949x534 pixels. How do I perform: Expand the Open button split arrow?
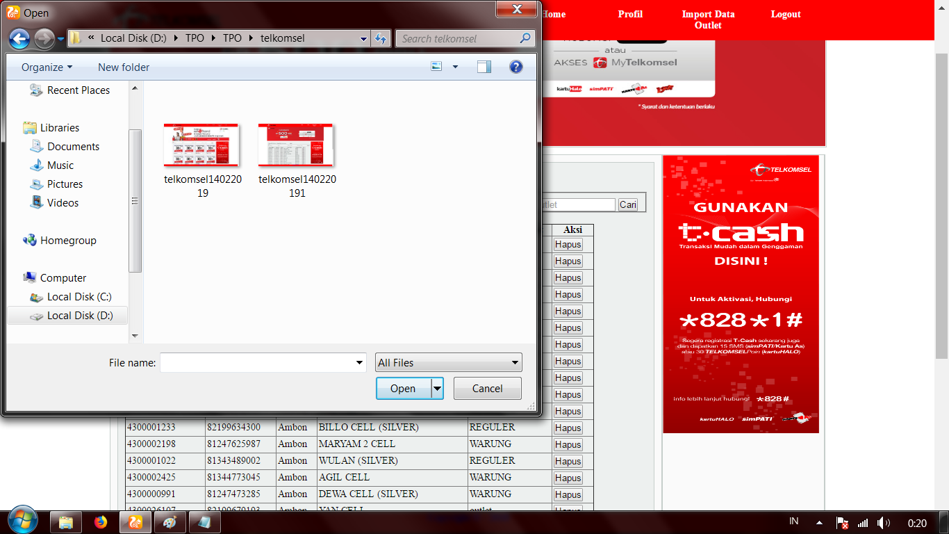(x=437, y=389)
